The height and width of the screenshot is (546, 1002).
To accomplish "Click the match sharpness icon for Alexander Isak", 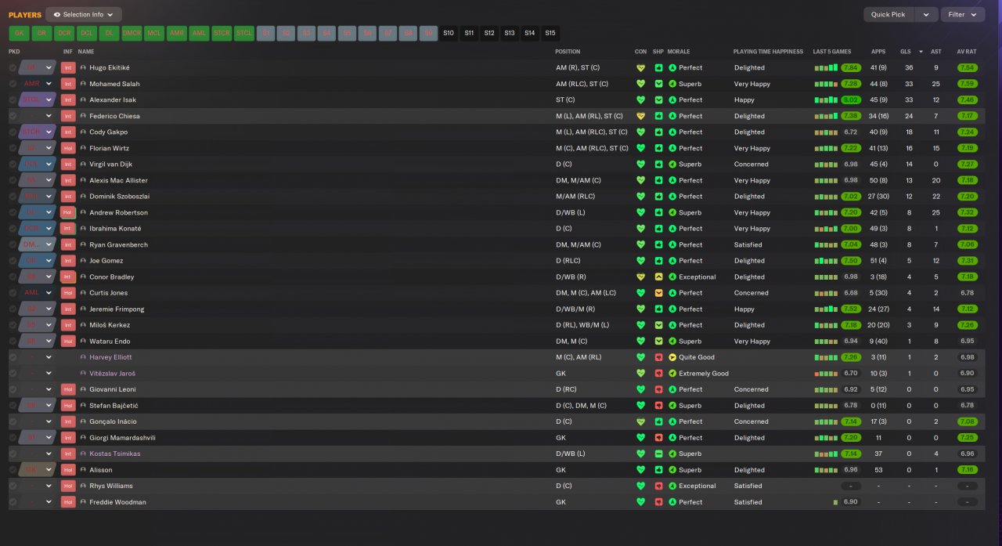I will [x=658, y=100].
